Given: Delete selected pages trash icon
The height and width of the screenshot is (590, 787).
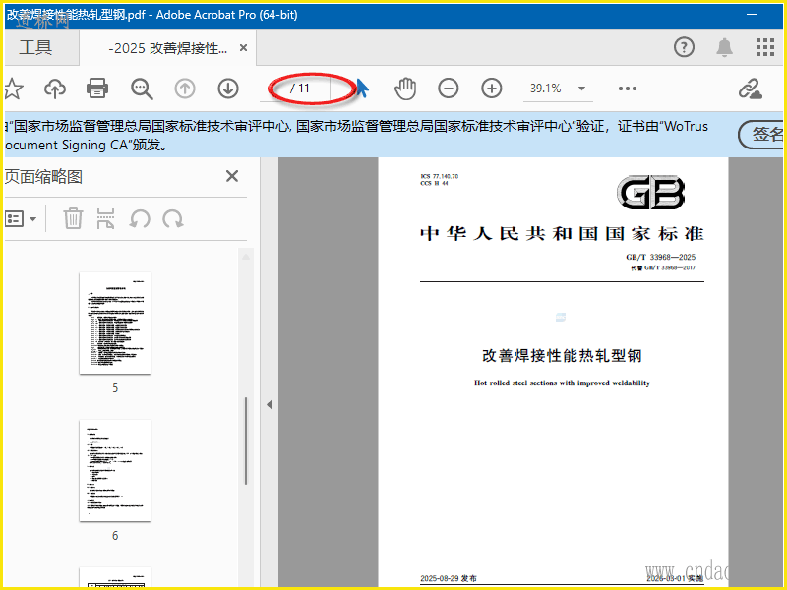Looking at the screenshot, I should (73, 218).
